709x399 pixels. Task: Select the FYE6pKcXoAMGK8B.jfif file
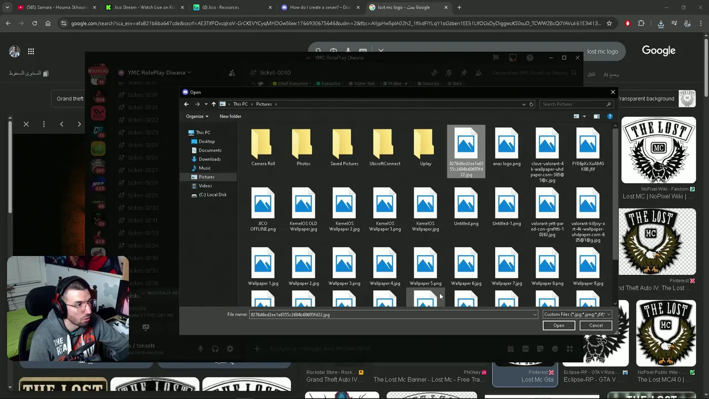[588, 150]
